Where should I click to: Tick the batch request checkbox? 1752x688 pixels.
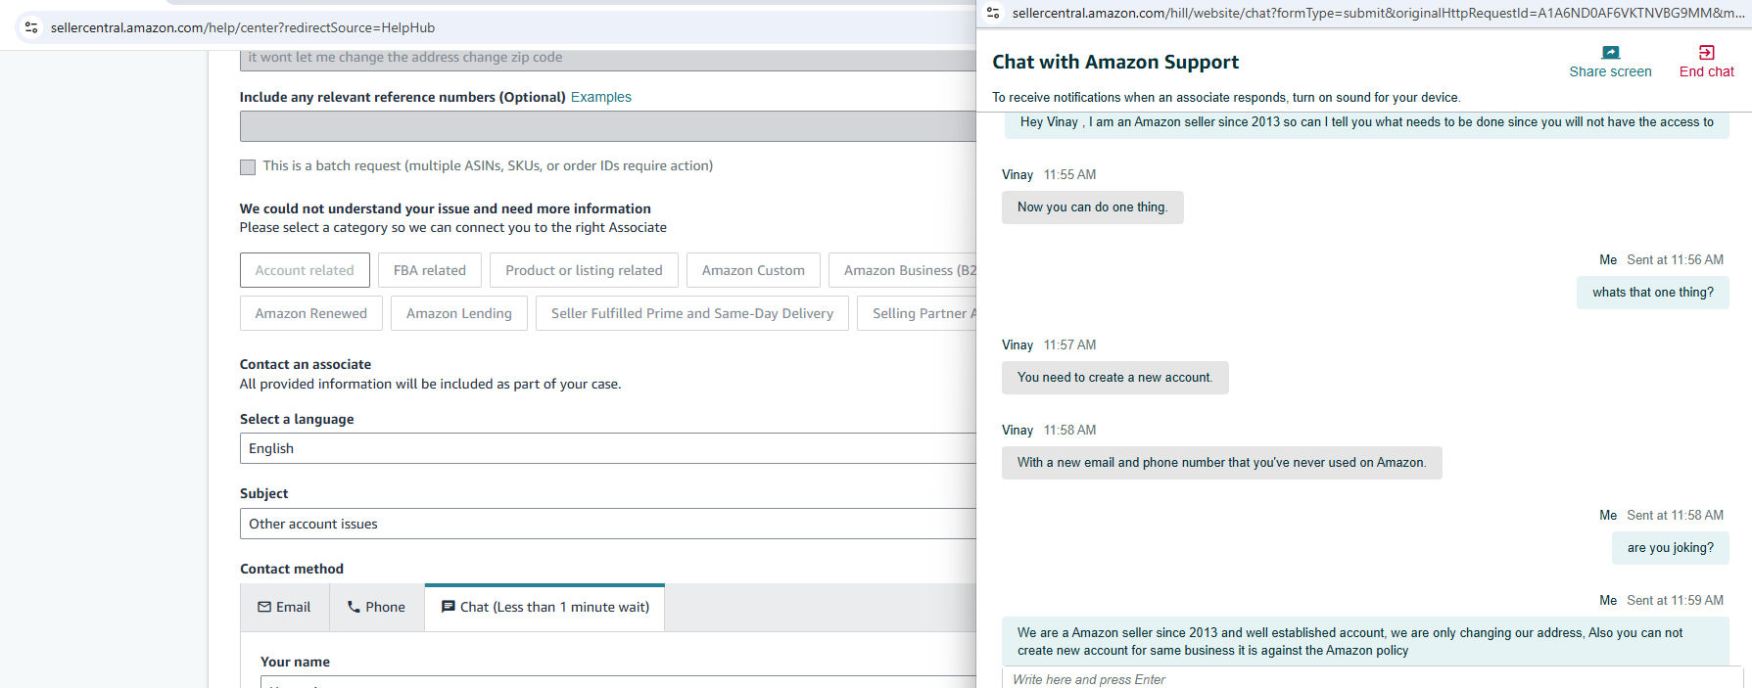[x=248, y=167]
